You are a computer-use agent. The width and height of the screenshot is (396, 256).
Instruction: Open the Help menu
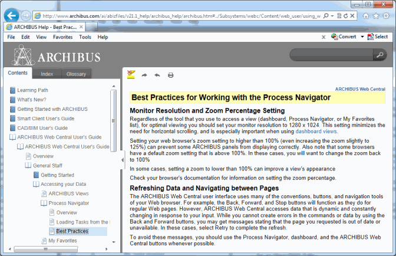[x=103, y=37]
